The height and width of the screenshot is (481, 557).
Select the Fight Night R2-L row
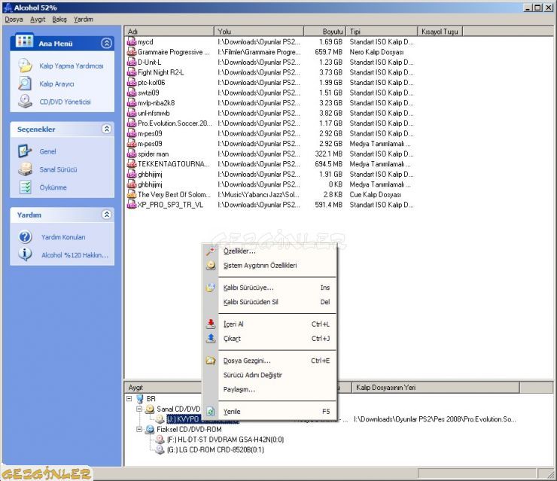[270, 72]
